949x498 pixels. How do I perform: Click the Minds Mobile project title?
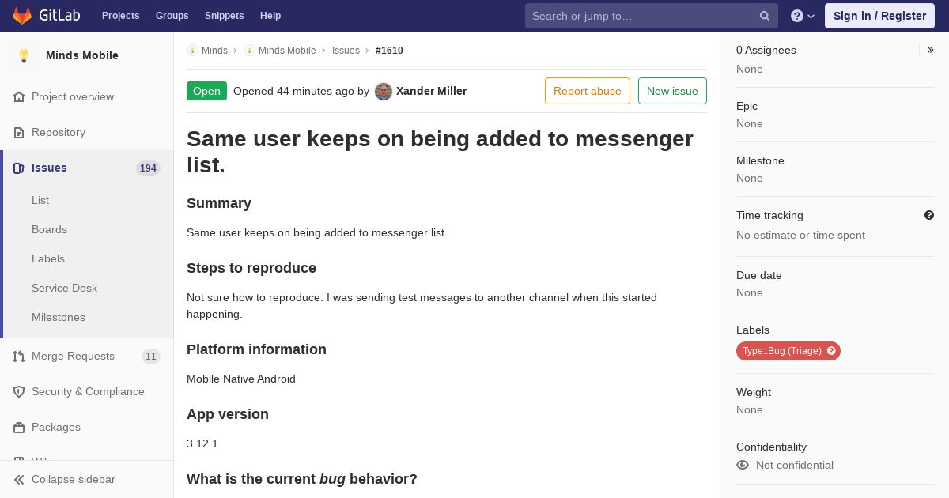tap(82, 55)
